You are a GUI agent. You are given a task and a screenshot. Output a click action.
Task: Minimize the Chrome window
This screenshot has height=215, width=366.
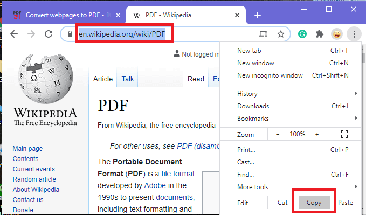point(304,9)
